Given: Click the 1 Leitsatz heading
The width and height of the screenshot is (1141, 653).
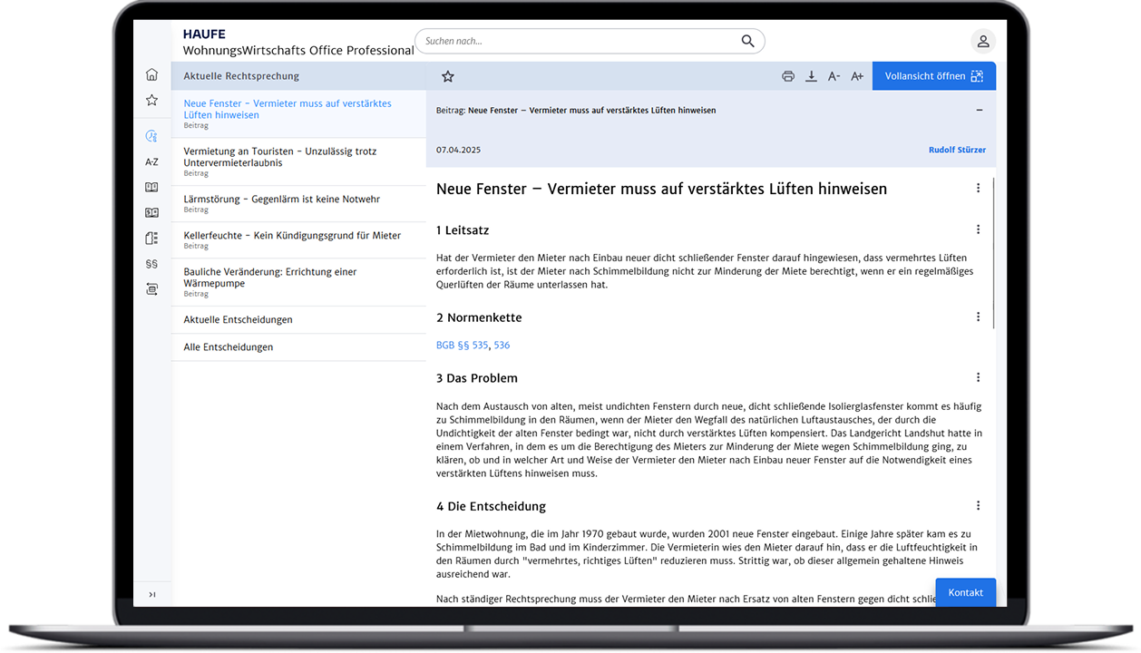Looking at the screenshot, I should (x=463, y=230).
